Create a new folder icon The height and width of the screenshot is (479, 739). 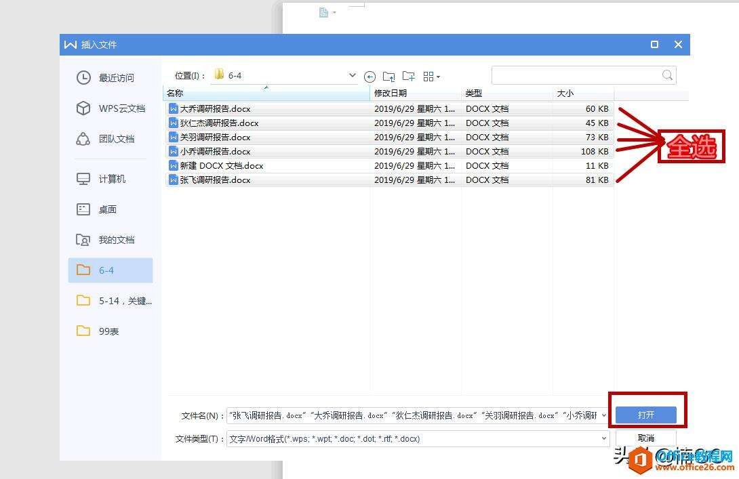pyautogui.click(x=409, y=77)
